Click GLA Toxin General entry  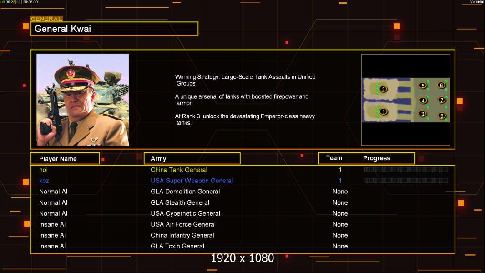tap(177, 246)
